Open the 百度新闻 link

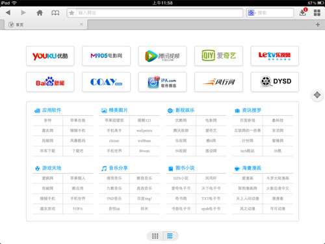(x=248, y=120)
